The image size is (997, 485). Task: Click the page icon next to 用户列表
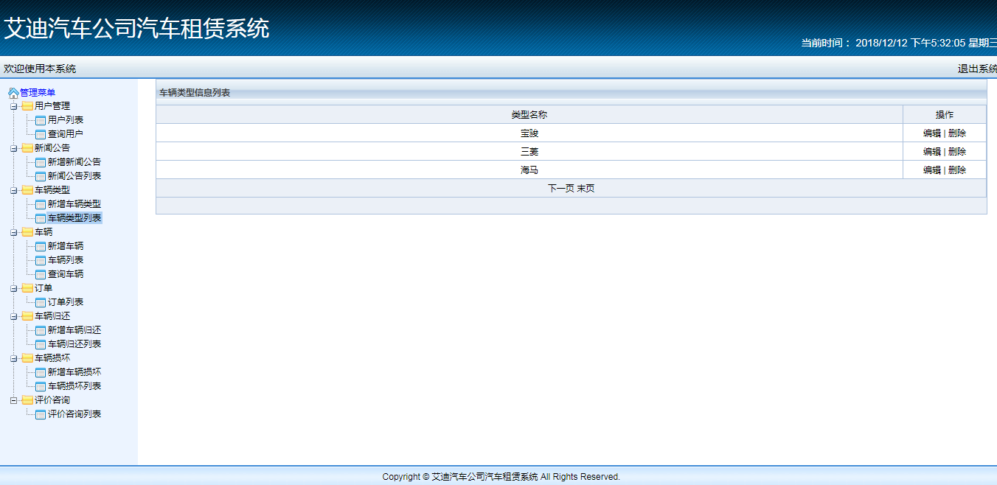pos(41,120)
